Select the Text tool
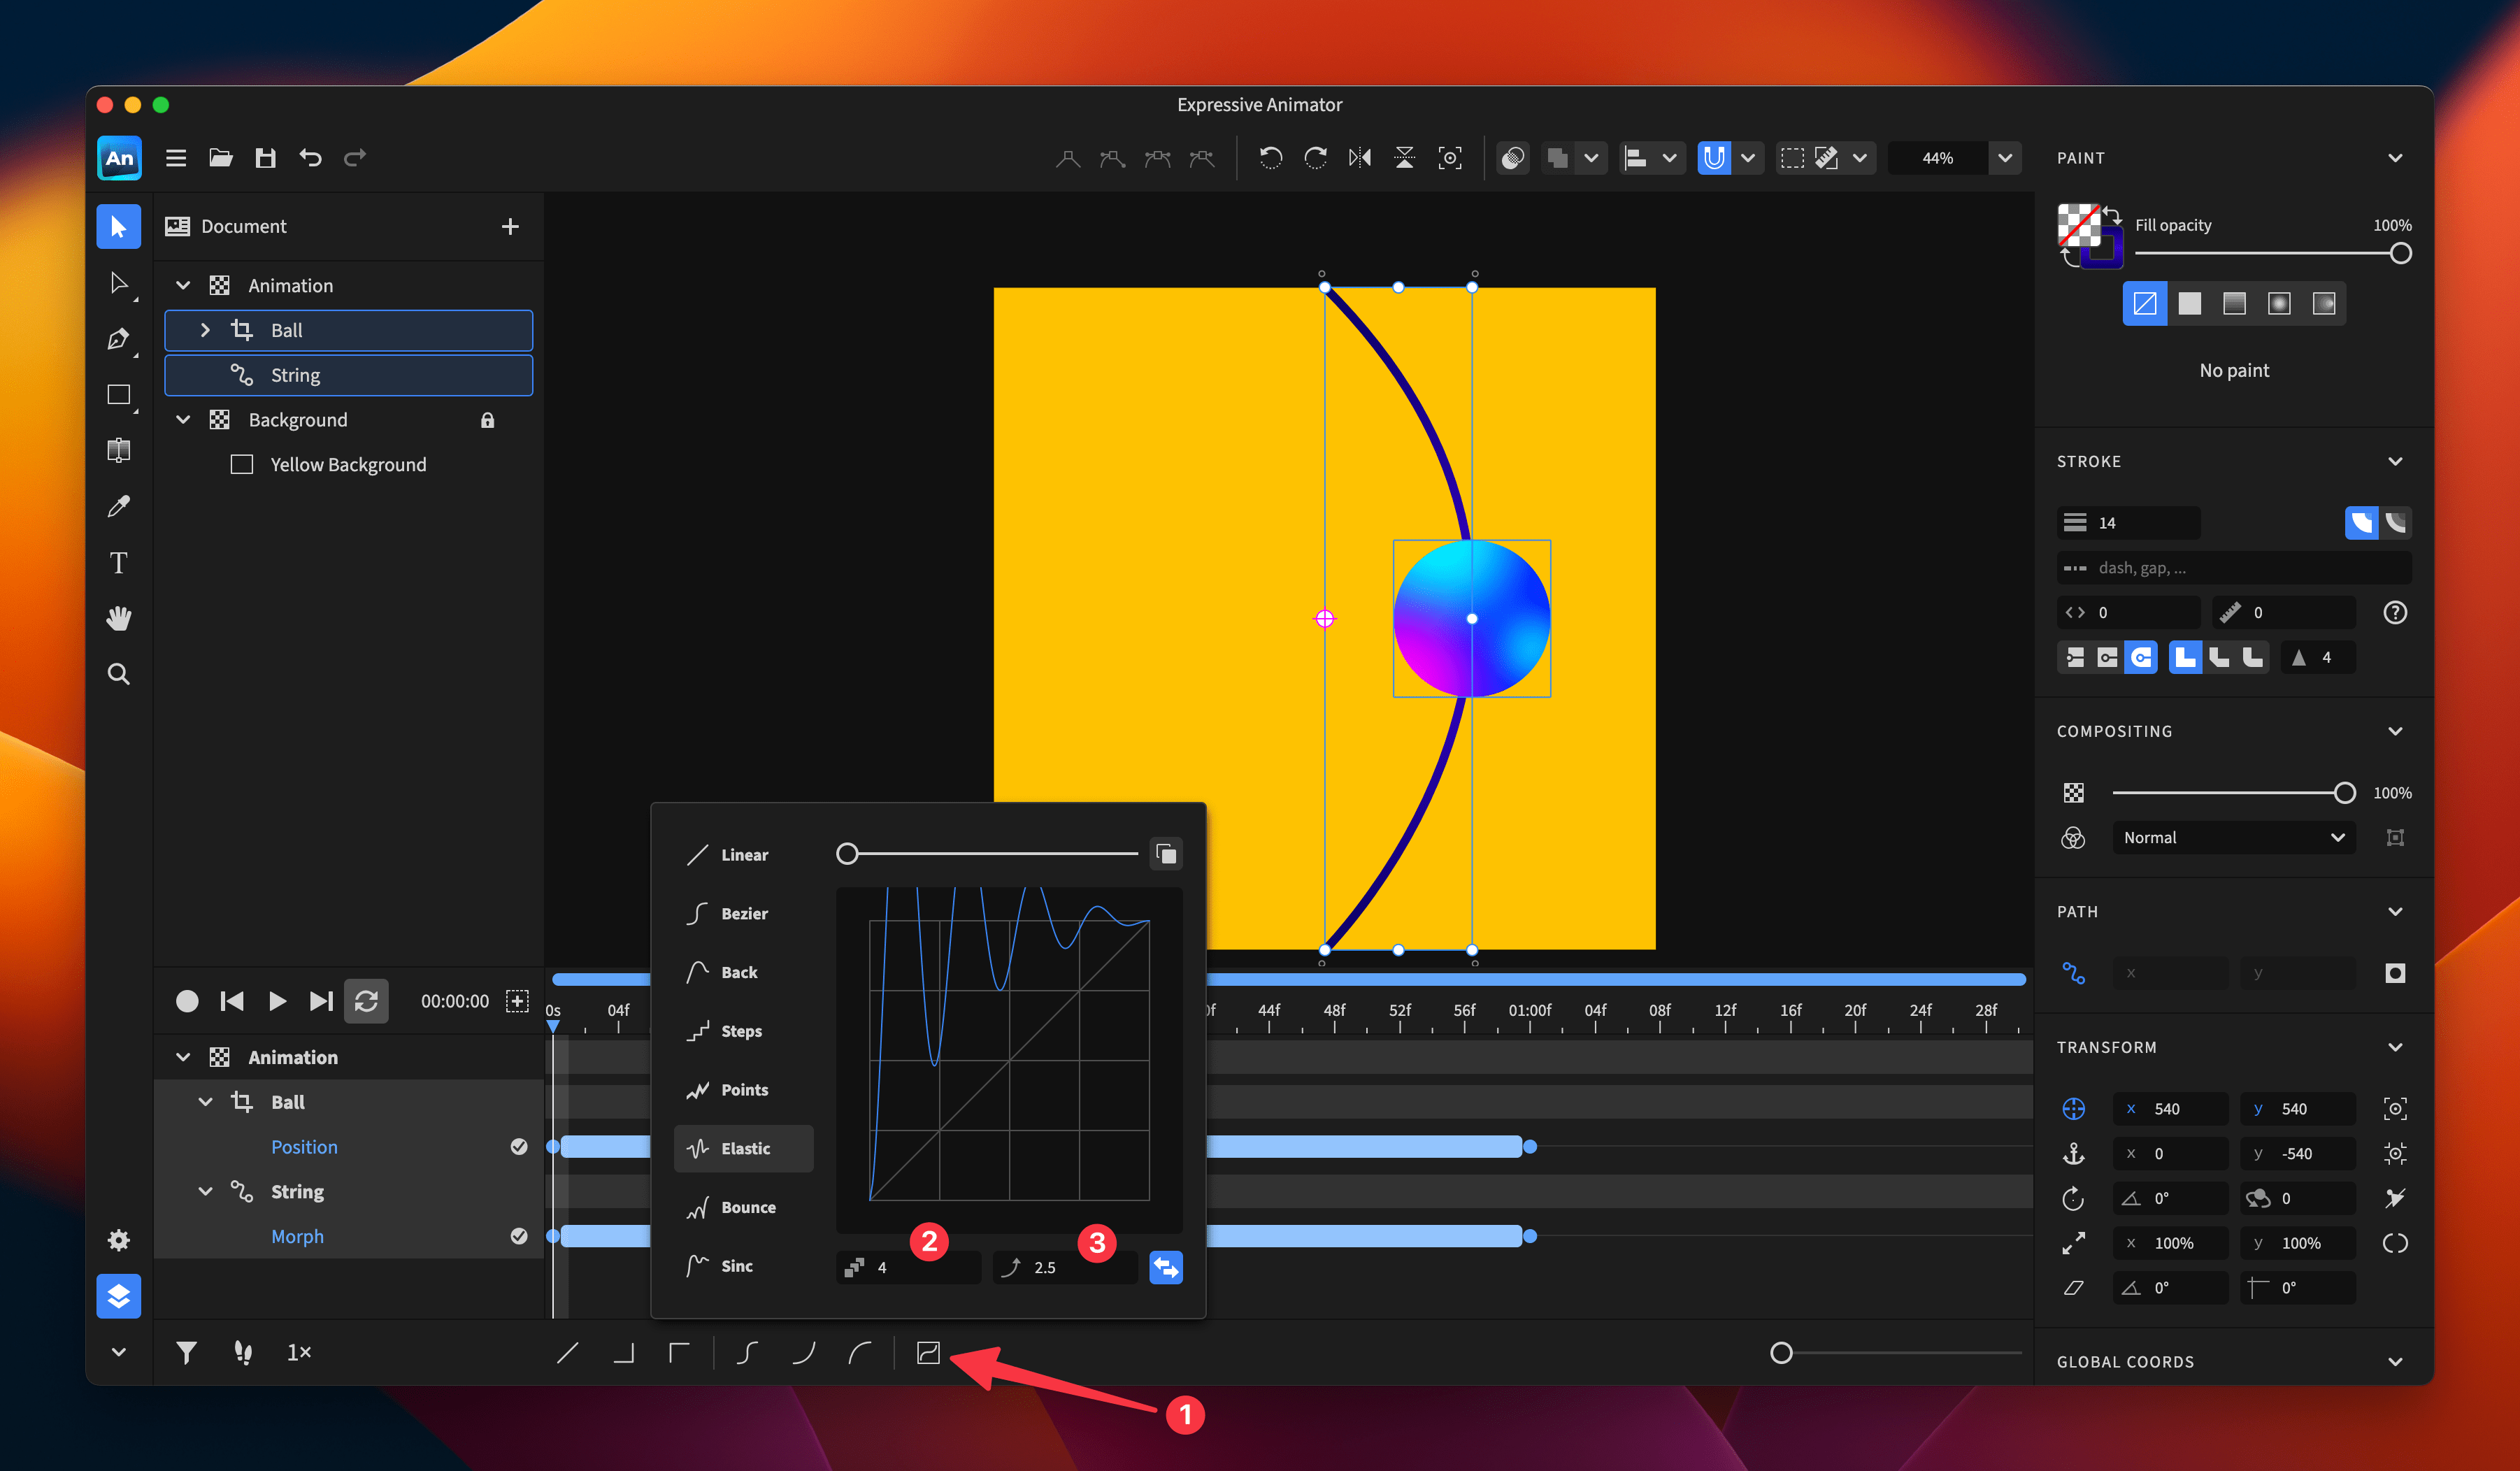 [118, 562]
